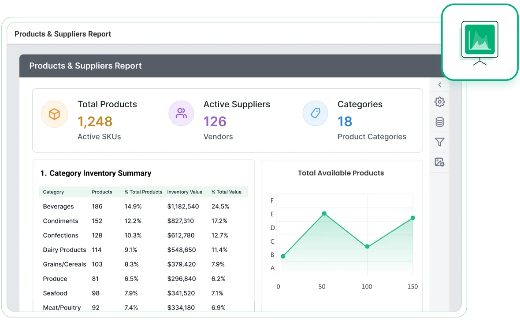This screenshot has height=321, width=520.
Task: Click the Category column header
Action: 53,192
